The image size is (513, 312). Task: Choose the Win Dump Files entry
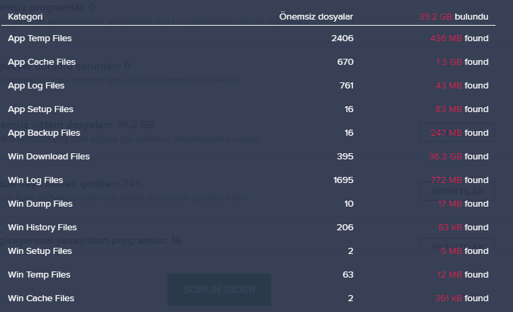click(40, 204)
